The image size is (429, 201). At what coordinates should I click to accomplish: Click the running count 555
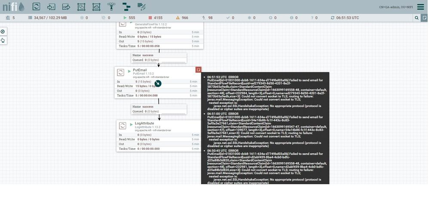[132, 18]
